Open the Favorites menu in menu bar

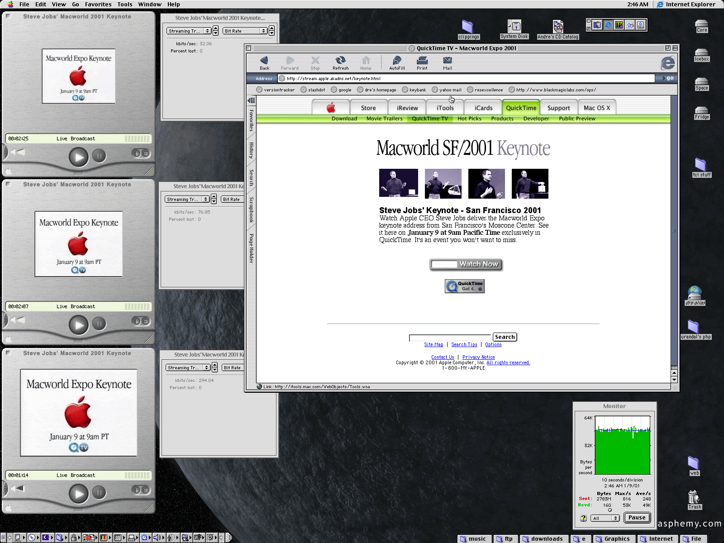click(98, 5)
